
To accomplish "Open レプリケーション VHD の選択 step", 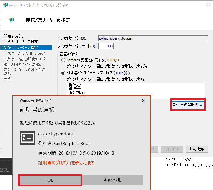I will (24, 53).
